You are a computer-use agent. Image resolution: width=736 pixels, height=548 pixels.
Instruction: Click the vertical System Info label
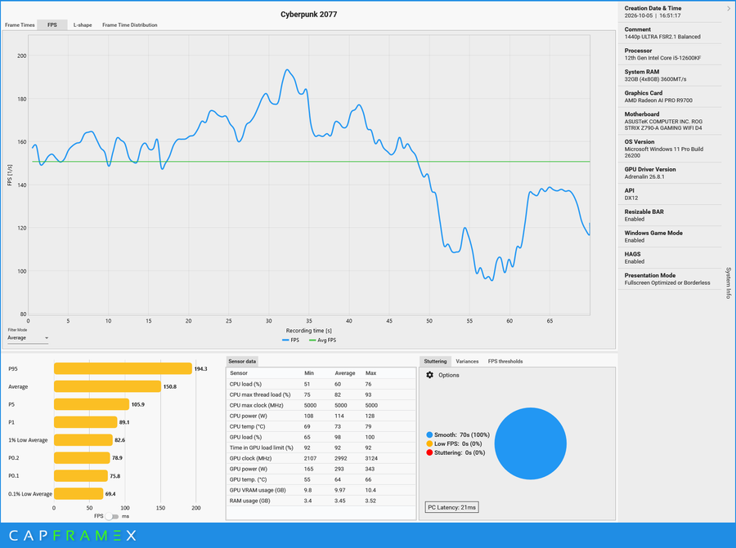click(x=729, y=283)
